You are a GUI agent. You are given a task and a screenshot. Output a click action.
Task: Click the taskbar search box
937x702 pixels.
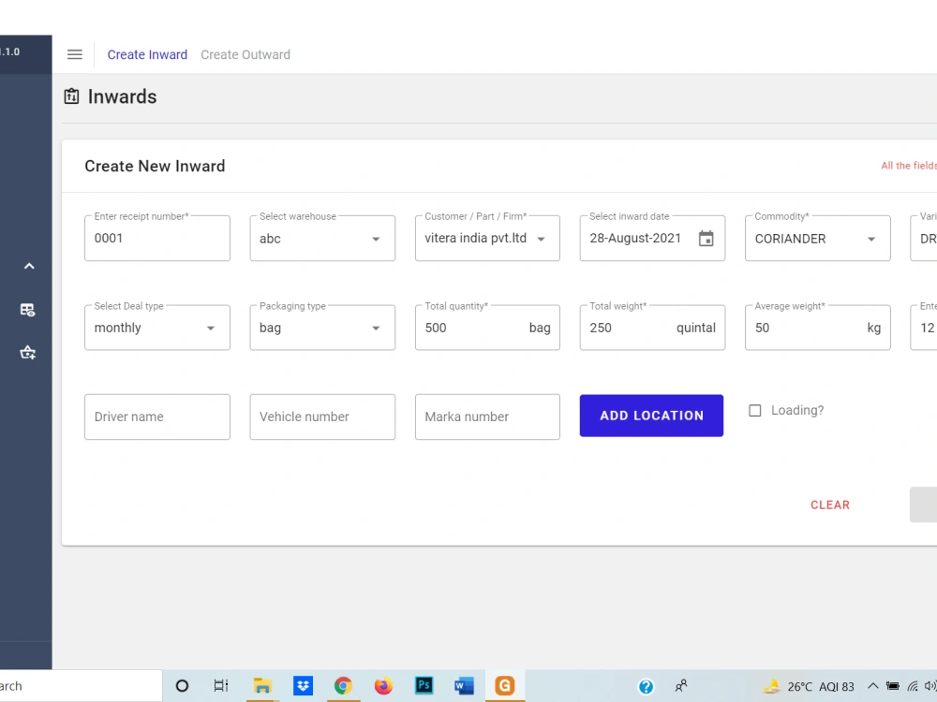pos(81,686)
